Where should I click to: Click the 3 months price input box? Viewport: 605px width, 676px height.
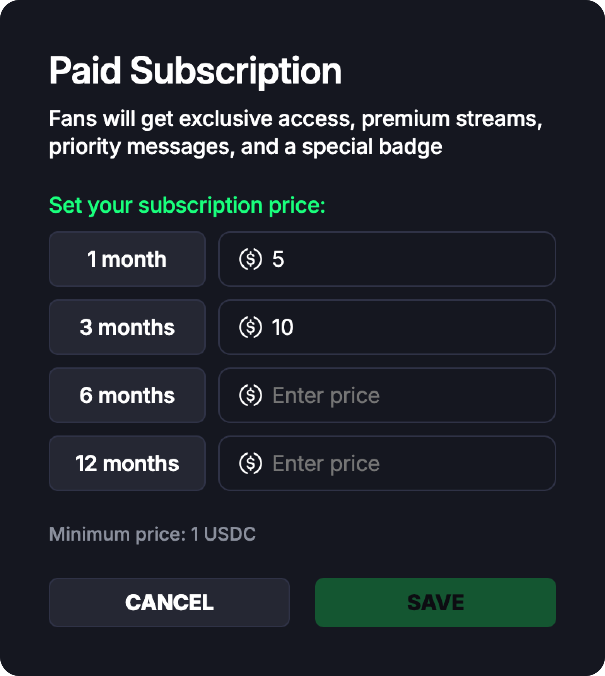410,327
